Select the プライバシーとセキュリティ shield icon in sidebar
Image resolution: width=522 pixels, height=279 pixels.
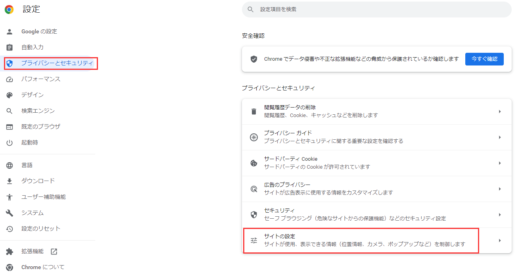tap(9, 63)
